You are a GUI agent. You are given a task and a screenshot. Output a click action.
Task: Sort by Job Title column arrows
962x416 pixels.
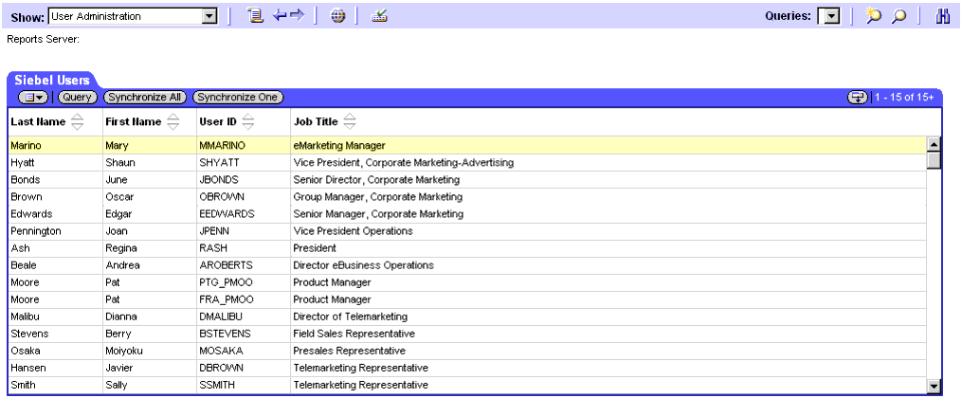(x=349, y=121)
